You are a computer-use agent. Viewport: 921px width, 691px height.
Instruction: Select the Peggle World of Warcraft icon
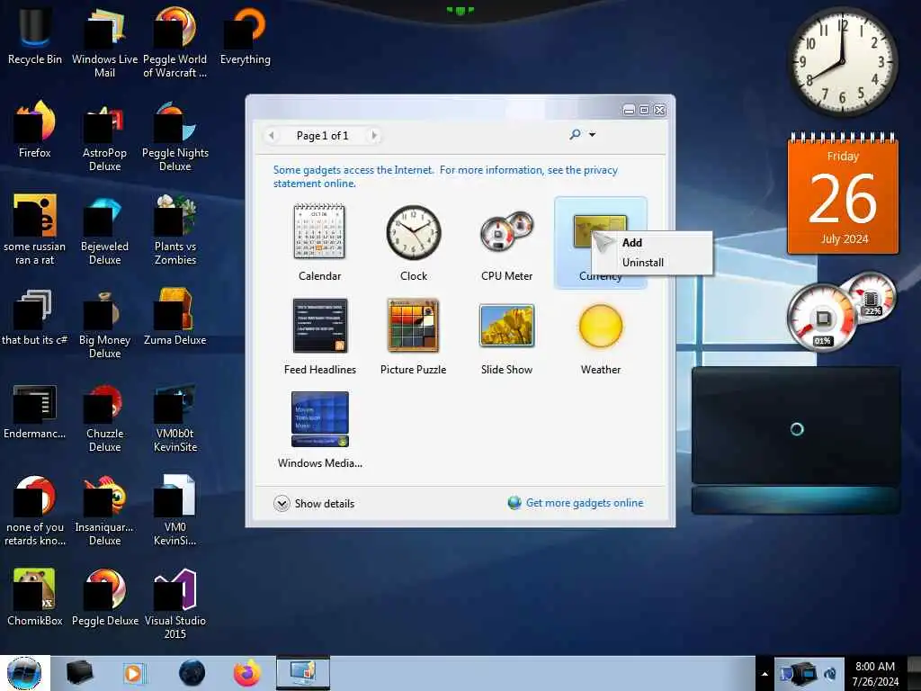(x=175, y=43)
